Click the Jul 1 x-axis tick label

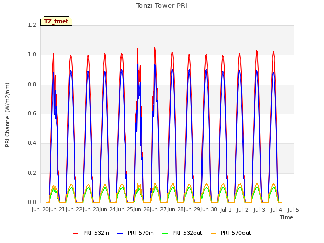pyautogui.click(x=226, y=210)
